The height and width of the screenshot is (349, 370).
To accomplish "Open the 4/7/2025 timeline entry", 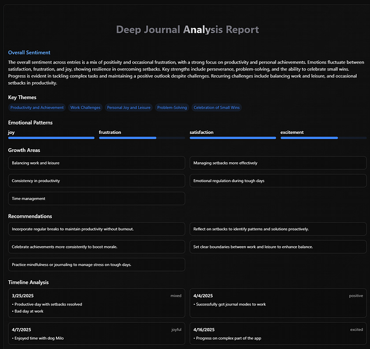I will click(97, 334).
